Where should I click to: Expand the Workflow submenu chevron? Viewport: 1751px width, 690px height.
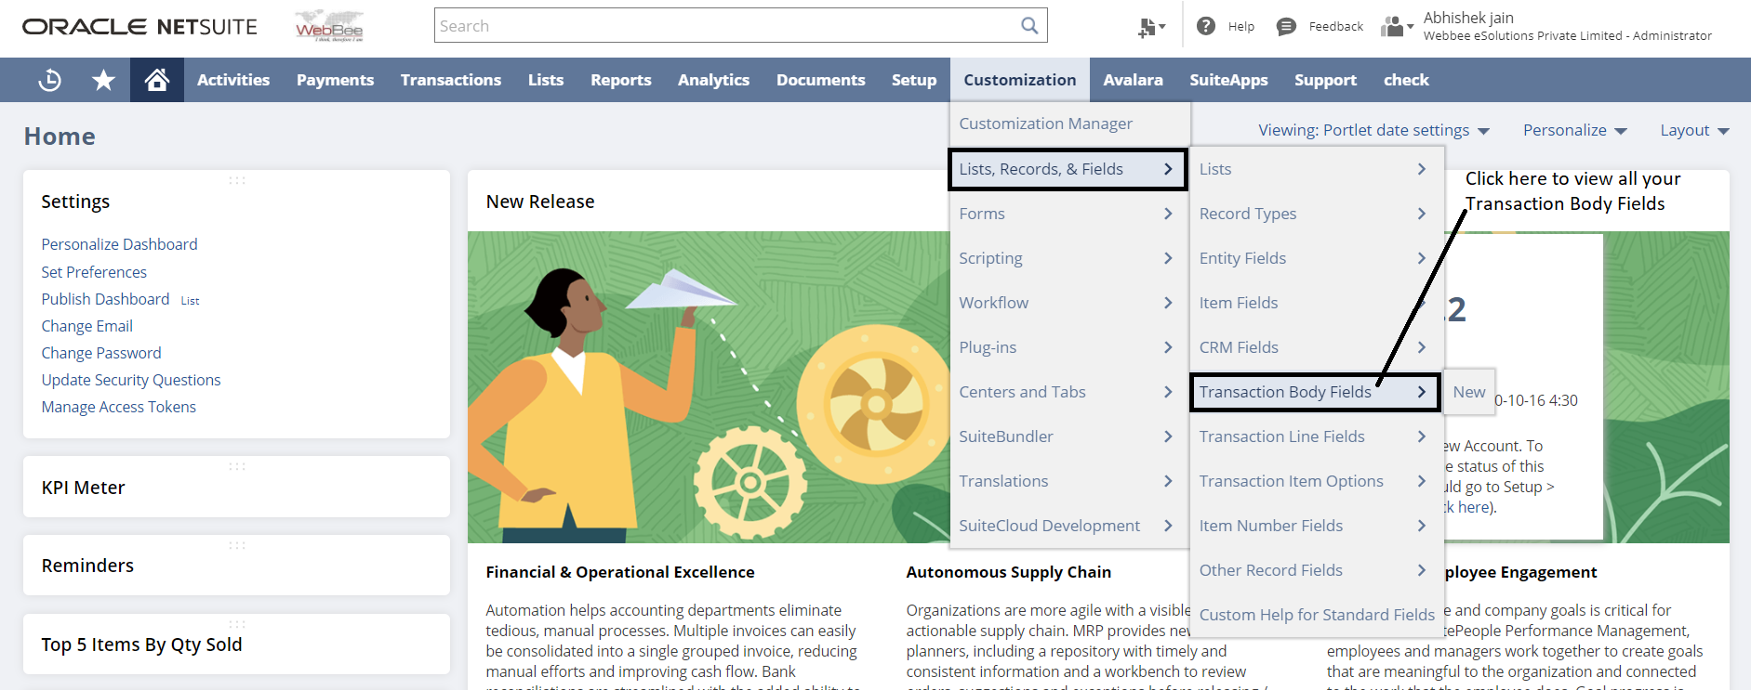(x=1168, y=303)
